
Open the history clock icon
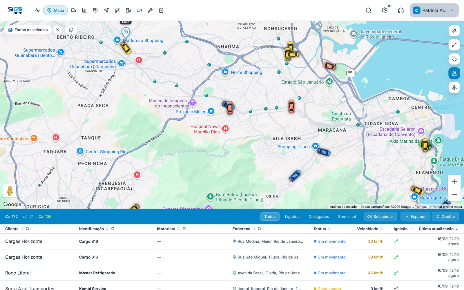[95, 10]
